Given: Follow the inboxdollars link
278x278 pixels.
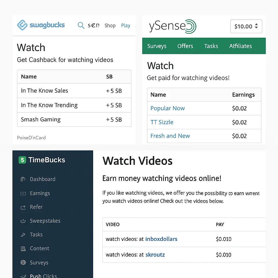Looking at the screenshot, I should [x=161, y=239].
